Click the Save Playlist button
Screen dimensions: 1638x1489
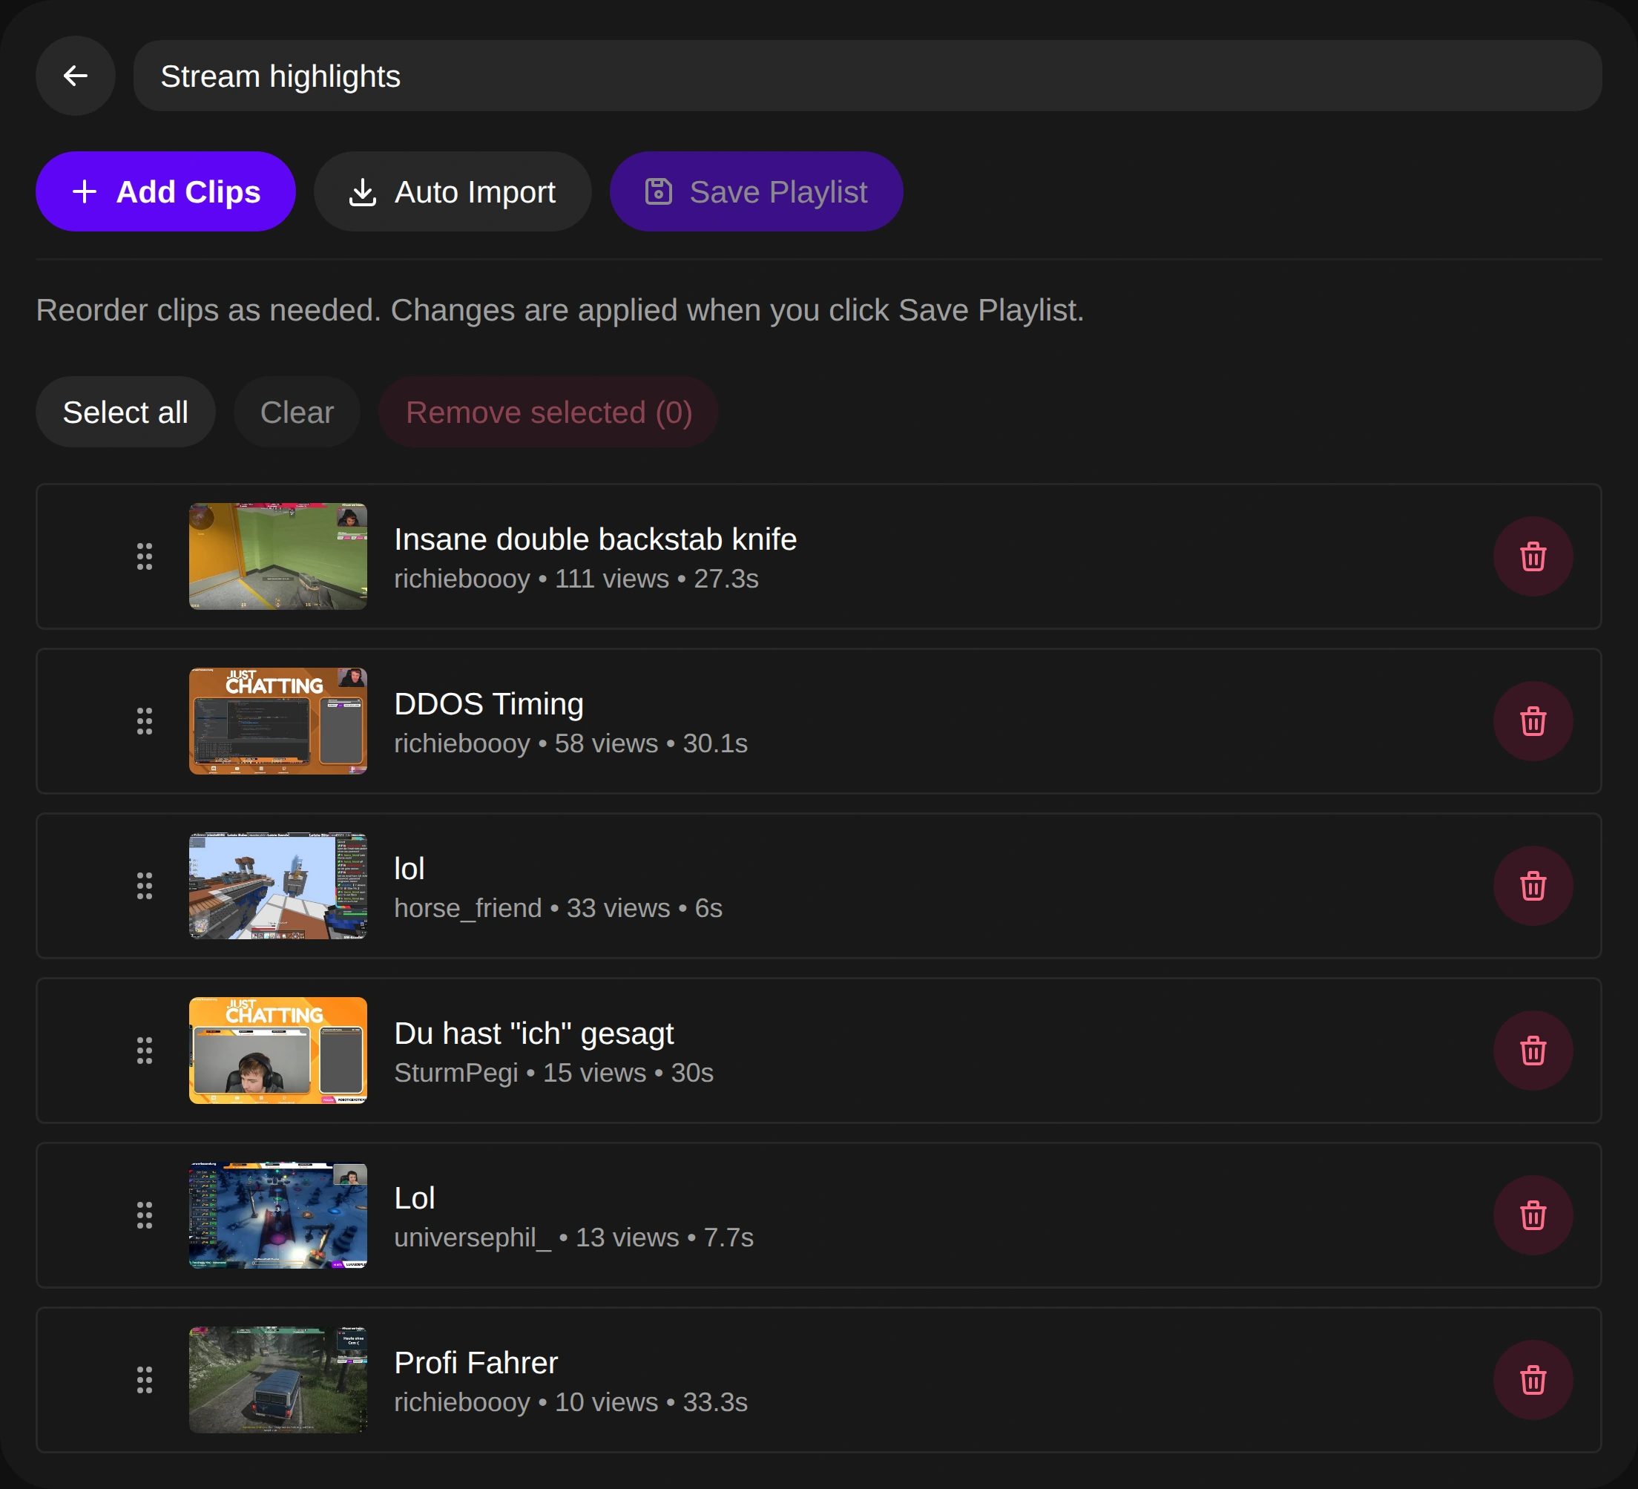coord(757,192)
